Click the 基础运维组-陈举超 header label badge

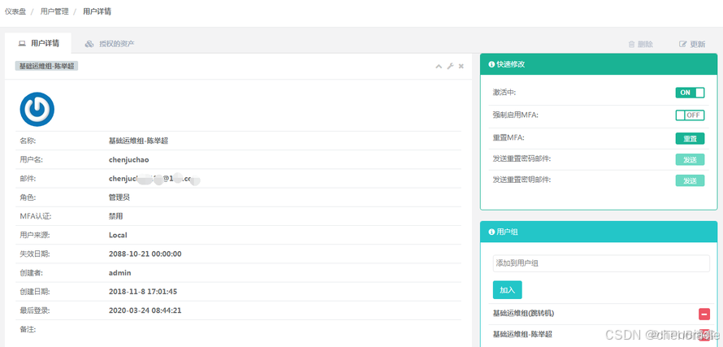pos(46,66)
